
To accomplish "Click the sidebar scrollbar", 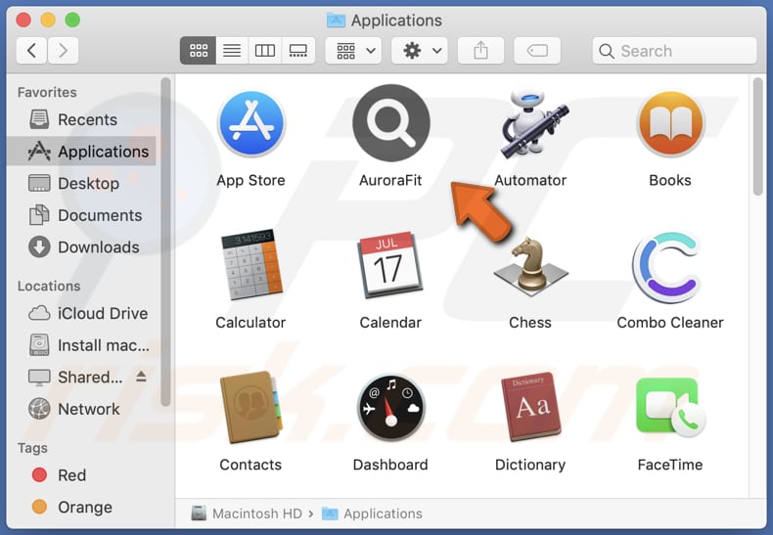I will click(165, 242).
